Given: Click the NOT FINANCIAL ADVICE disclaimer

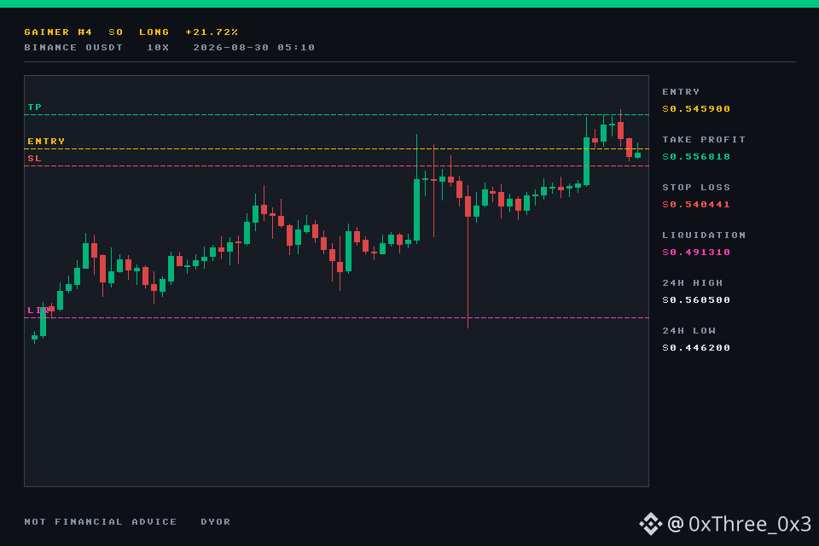Looking at the screenshot, I should point(101,522).
